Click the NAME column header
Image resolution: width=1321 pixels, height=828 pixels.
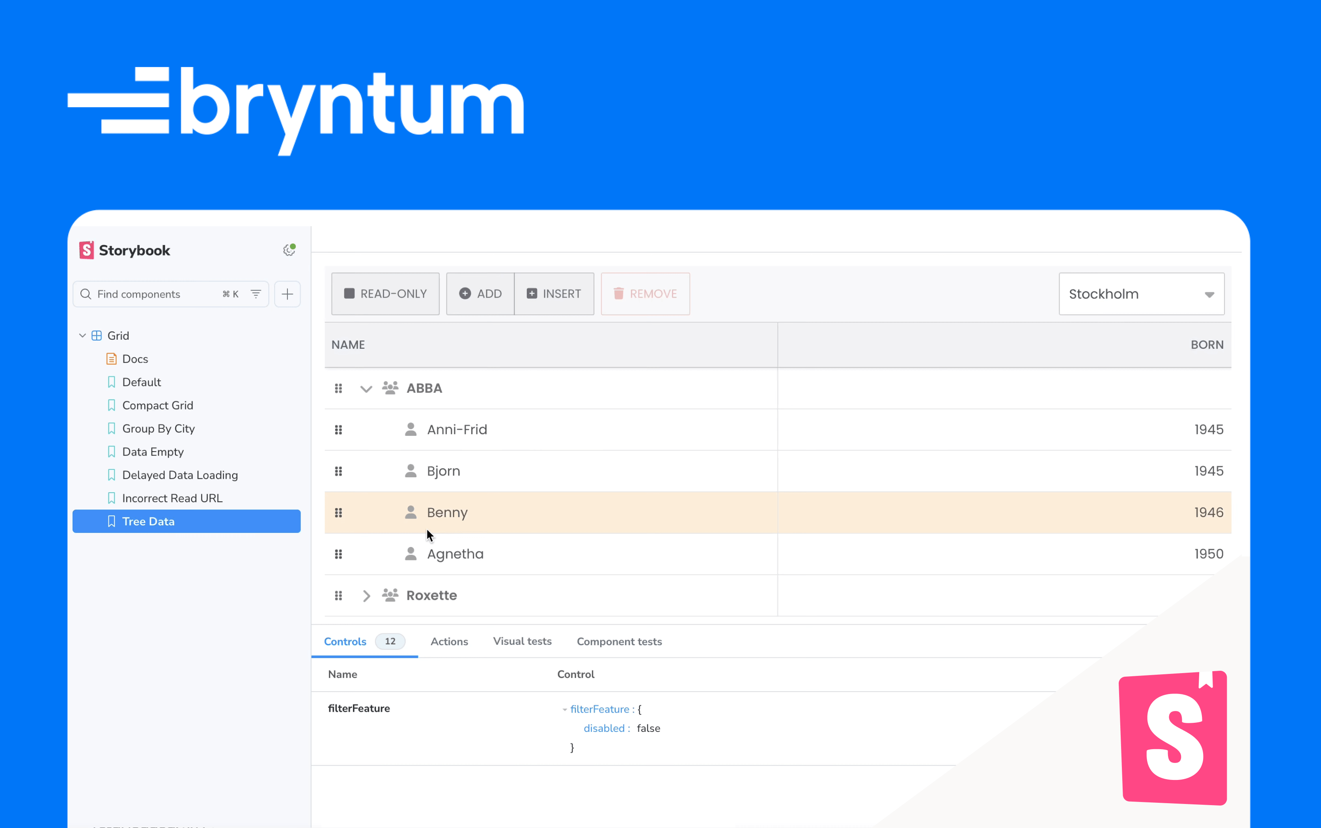(551, 345)
